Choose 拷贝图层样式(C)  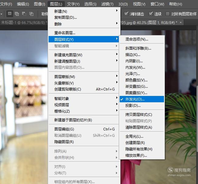coord(142,114)
